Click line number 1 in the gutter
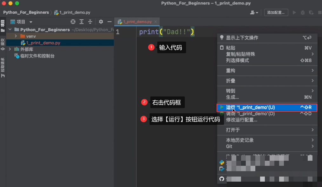 [x=117, y=32]
